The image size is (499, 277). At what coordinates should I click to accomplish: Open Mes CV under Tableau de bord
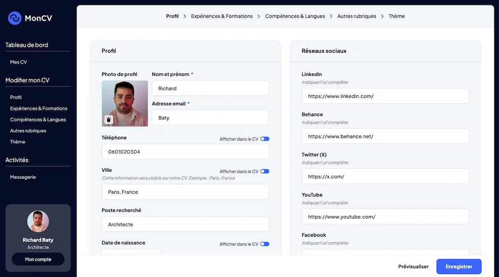tap(18, 62)
